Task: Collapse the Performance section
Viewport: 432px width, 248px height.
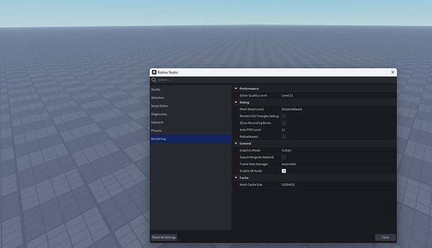Action: [236, 88]
